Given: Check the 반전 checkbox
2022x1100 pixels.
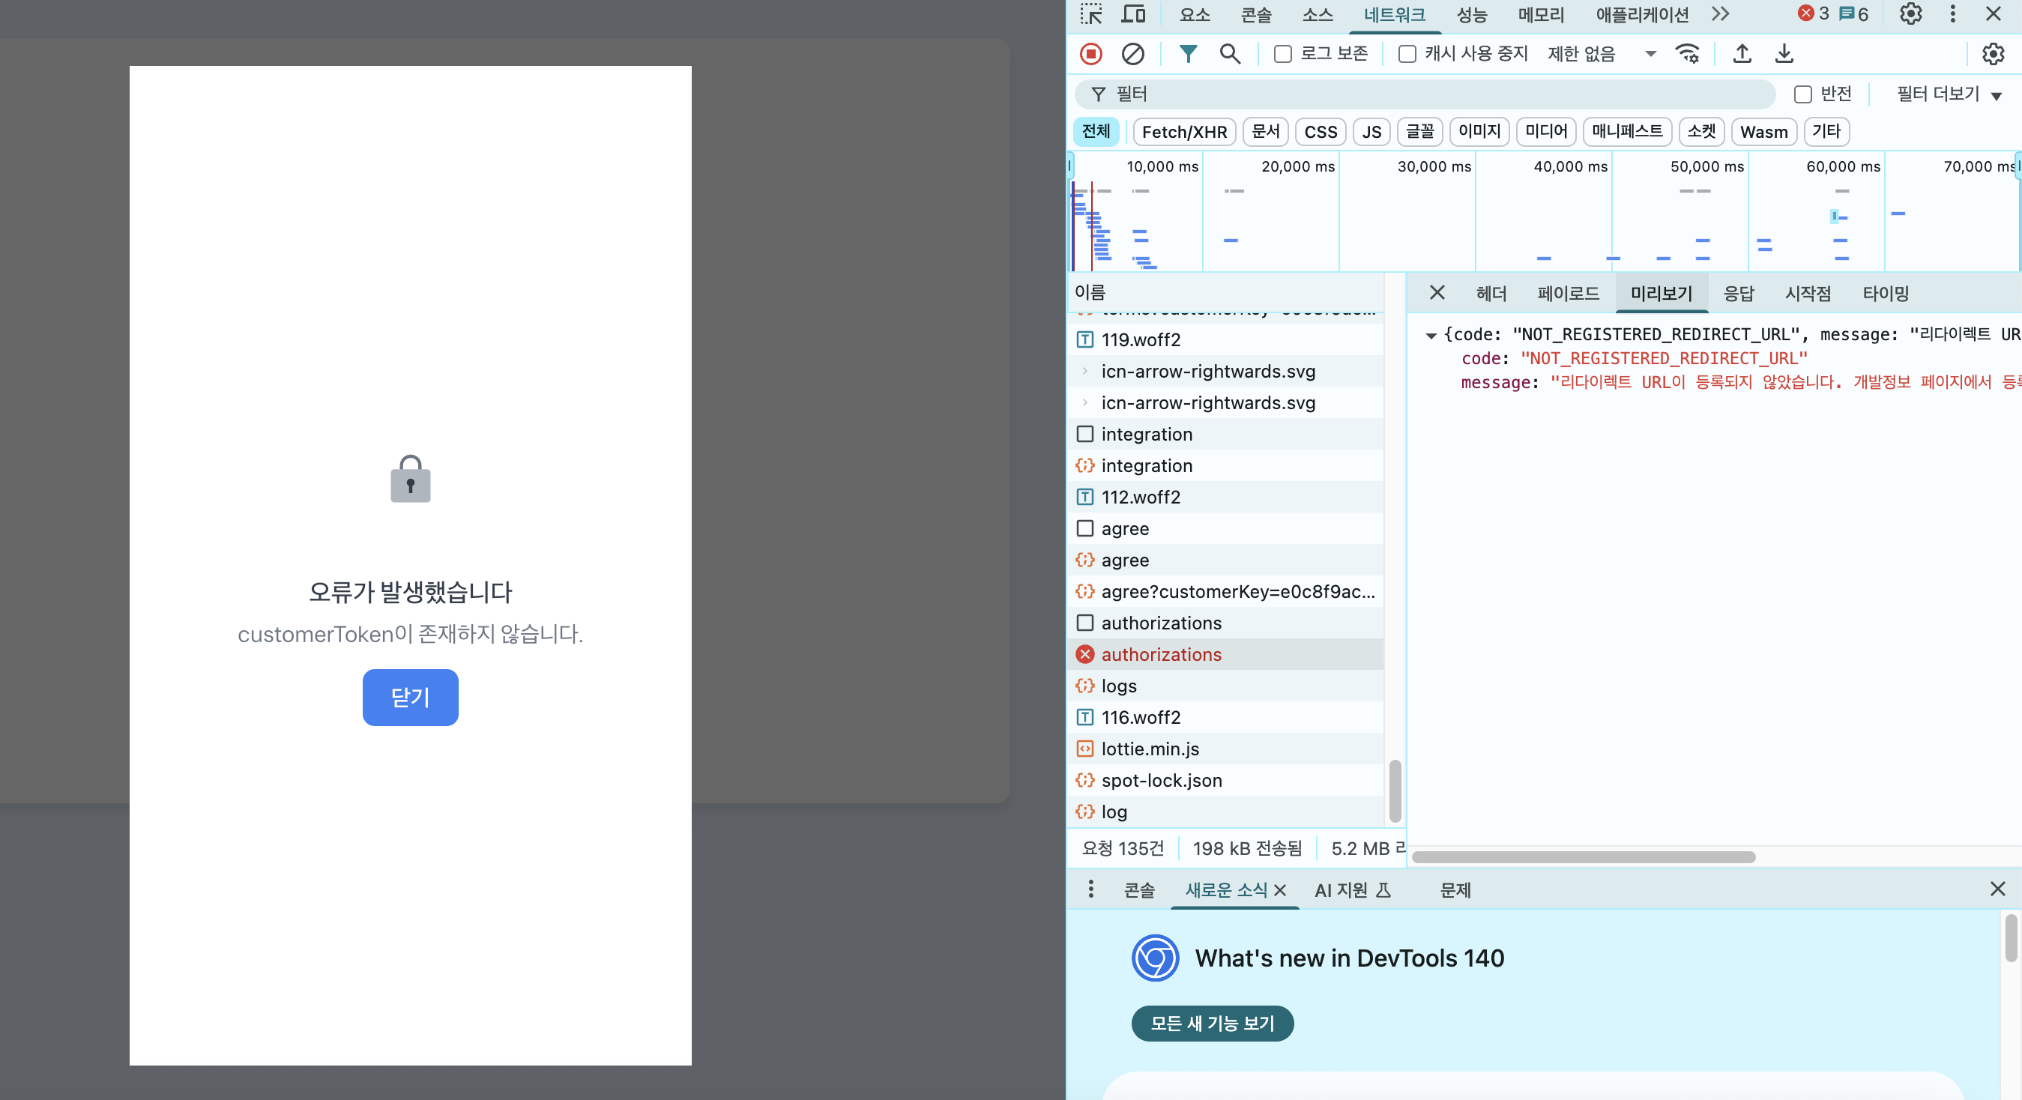Looking at the screenshot, I should pyautogui.click(x=1802, y=94).
